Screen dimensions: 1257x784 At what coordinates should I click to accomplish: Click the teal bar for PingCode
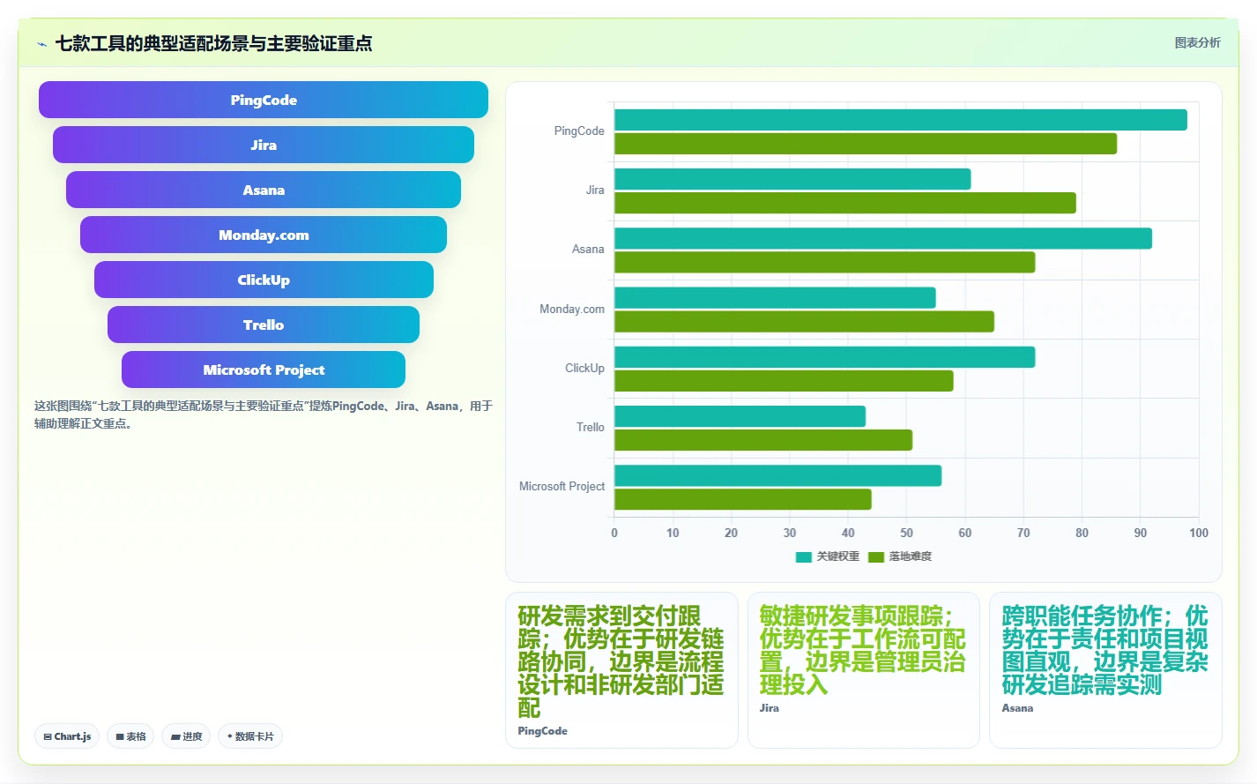click(901, 120)
